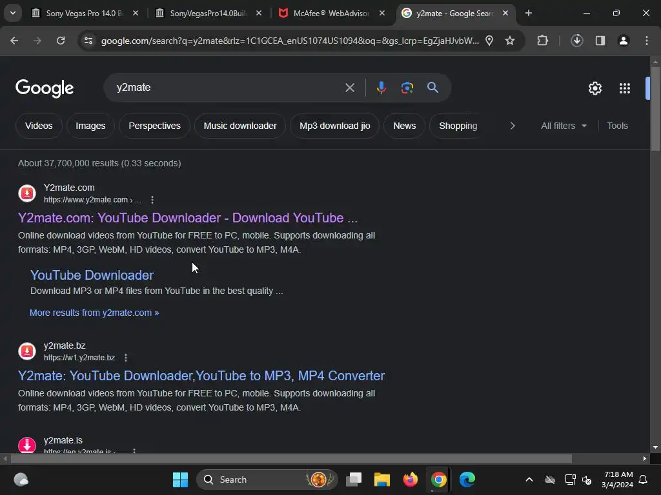661x495 pixels.
Task: Open Chrome three-dot menu
Action: [647, 41]
